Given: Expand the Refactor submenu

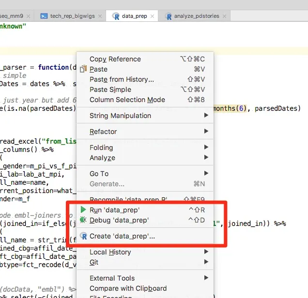Looking at the screenshot, I should tap(145, 132).
